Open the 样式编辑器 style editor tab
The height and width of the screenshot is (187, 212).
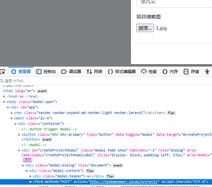click(122, 72)
